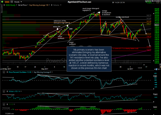Click the QQQ ticker symbol
Screen dimensions: 161x115
(7, 2)
